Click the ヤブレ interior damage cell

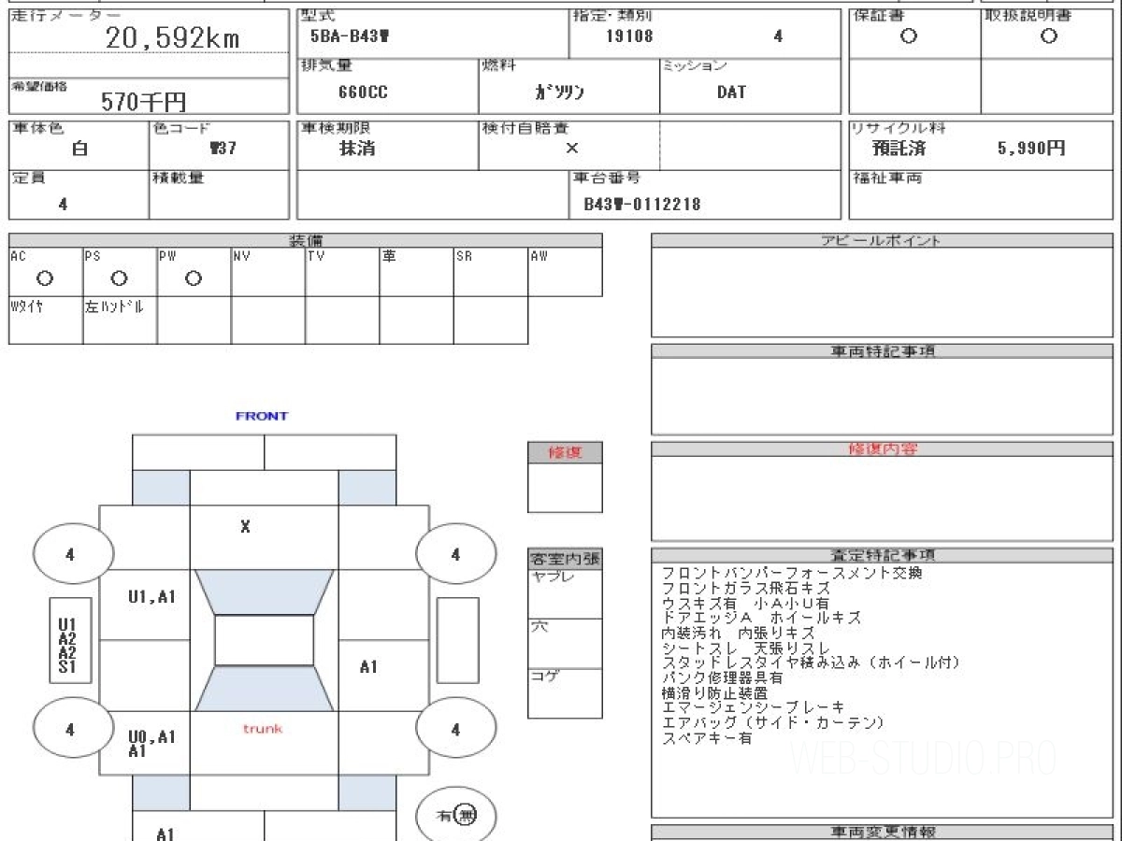pos(565,594)
